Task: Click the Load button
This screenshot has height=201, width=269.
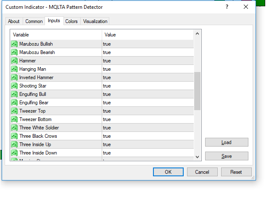Action: point(227,142)
